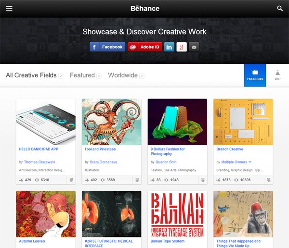The image size is (289, 248).
Task: Click the 10306 views count
Action: (245, 180)
